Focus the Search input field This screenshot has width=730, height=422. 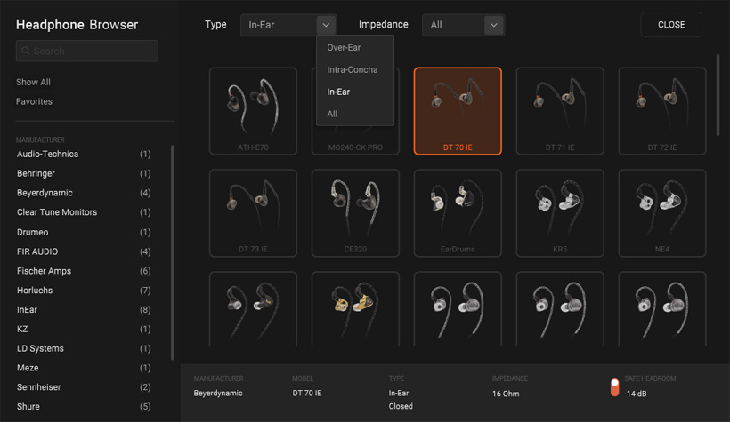87,51
